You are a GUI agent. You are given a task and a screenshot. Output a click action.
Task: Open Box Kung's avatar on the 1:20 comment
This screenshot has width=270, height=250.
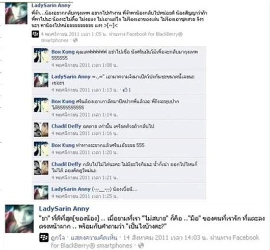(x=41, y=149)
